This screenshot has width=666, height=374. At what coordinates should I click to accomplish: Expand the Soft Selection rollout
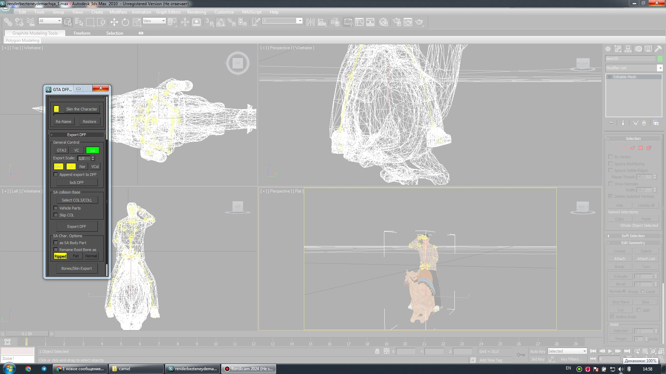[x=633, y=236]
